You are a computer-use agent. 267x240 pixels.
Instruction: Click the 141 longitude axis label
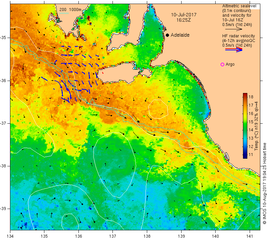tap(250, 236)
